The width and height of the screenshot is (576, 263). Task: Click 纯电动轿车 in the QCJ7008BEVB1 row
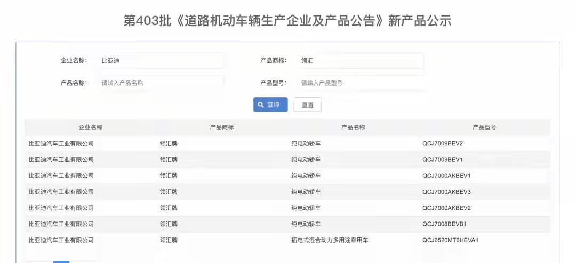(x=306, y=224)
